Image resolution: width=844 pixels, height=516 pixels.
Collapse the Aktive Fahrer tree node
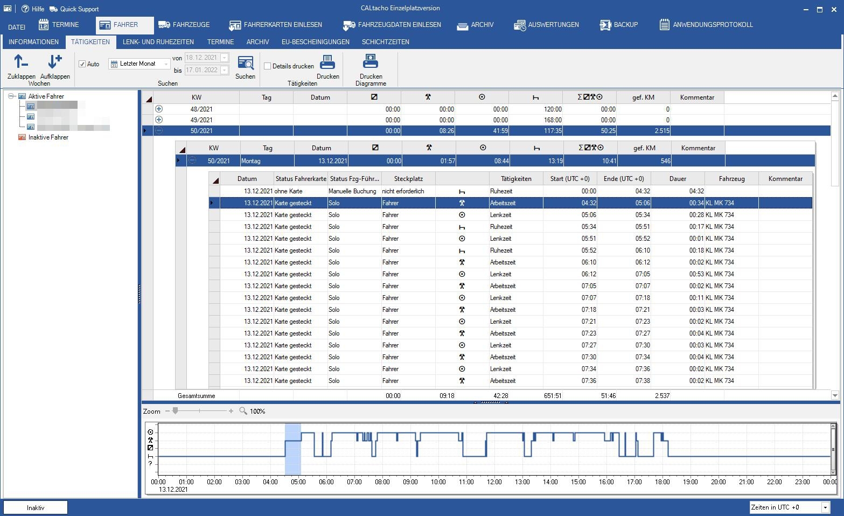click(11, 96)
